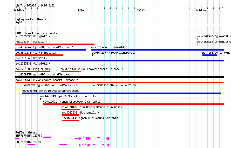Click the 7q36.1 band label
Viewport: 231px width, 148px height.
pyautogui.click(x=20, y=22)
